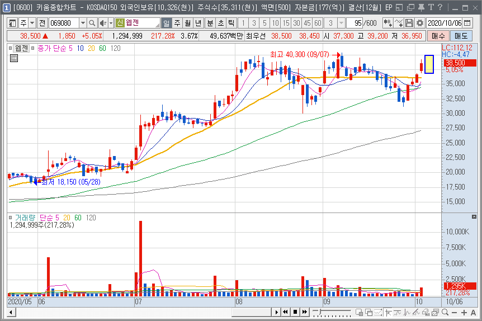Click the dotted chart range icon at bottom

pos(378,313)
